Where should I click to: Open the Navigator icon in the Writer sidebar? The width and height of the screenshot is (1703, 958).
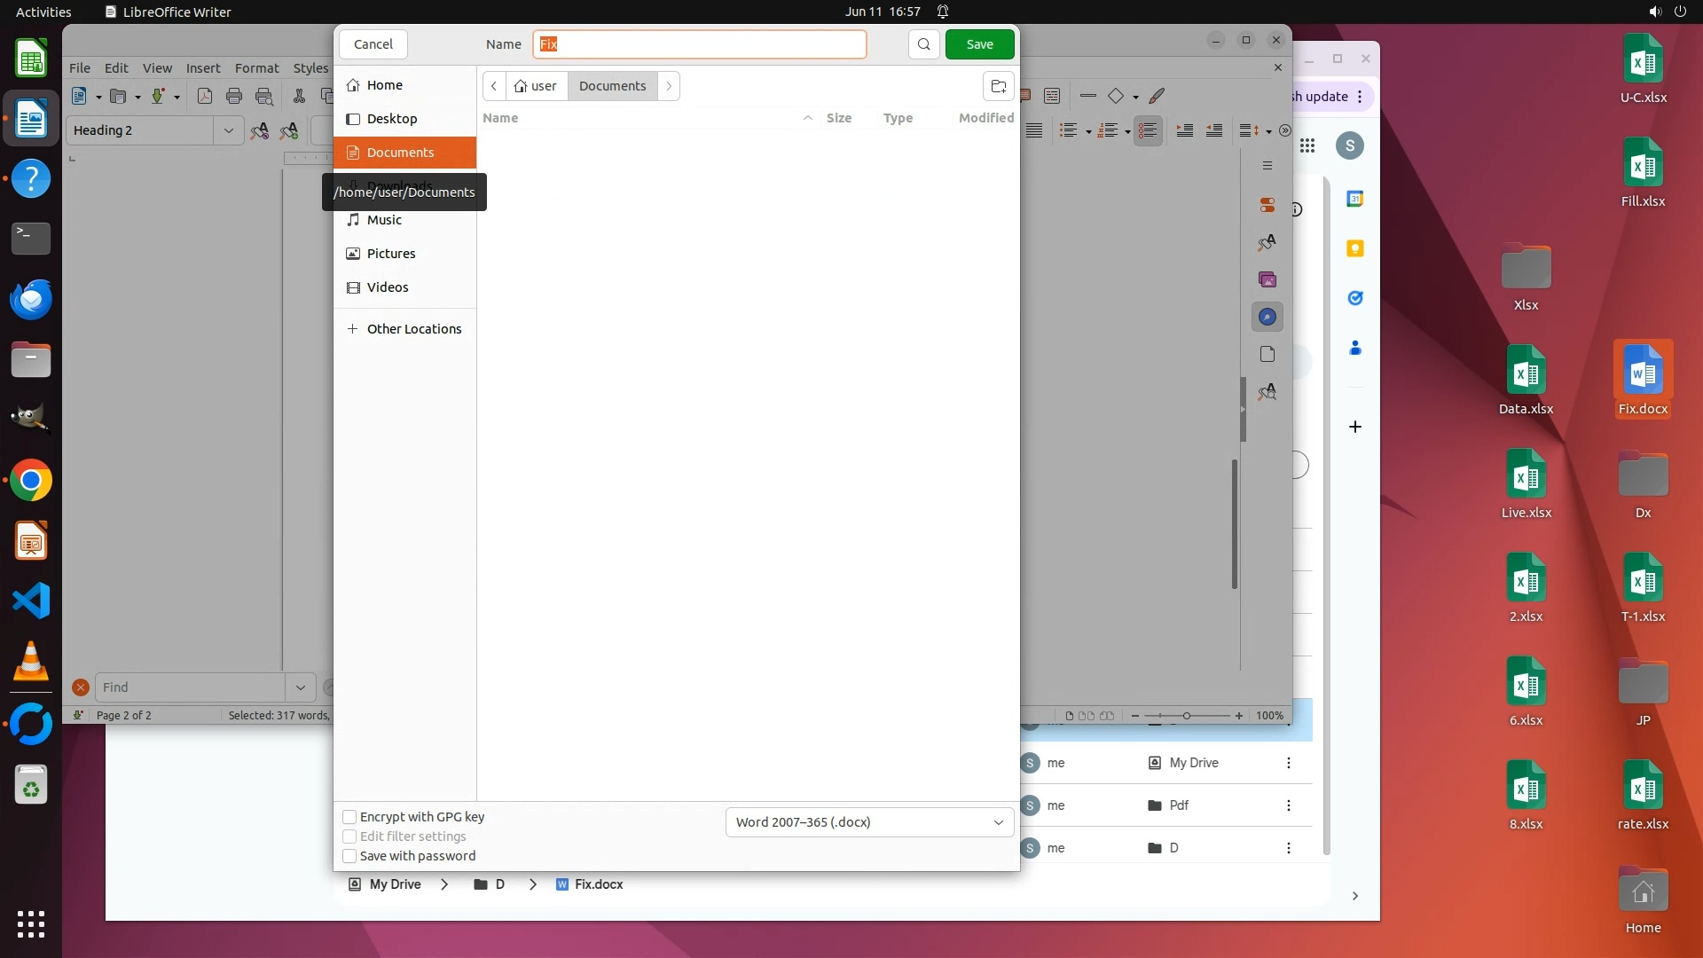point(1267,317)
